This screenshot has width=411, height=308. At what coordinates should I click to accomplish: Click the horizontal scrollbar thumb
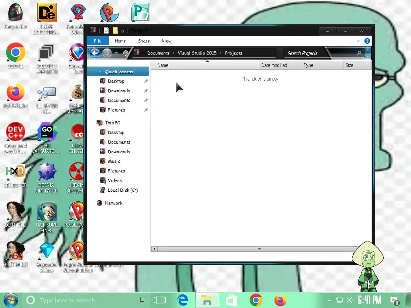(x=259, y=249)
